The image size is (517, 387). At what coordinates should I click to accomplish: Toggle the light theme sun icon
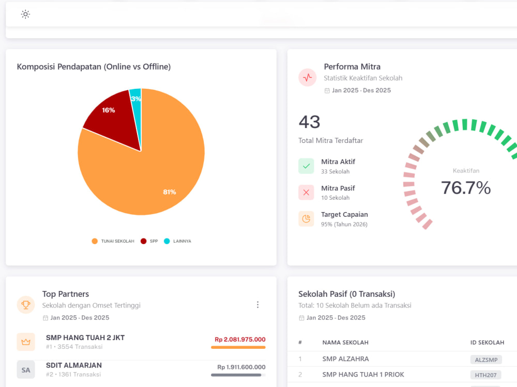pos(25,14)
